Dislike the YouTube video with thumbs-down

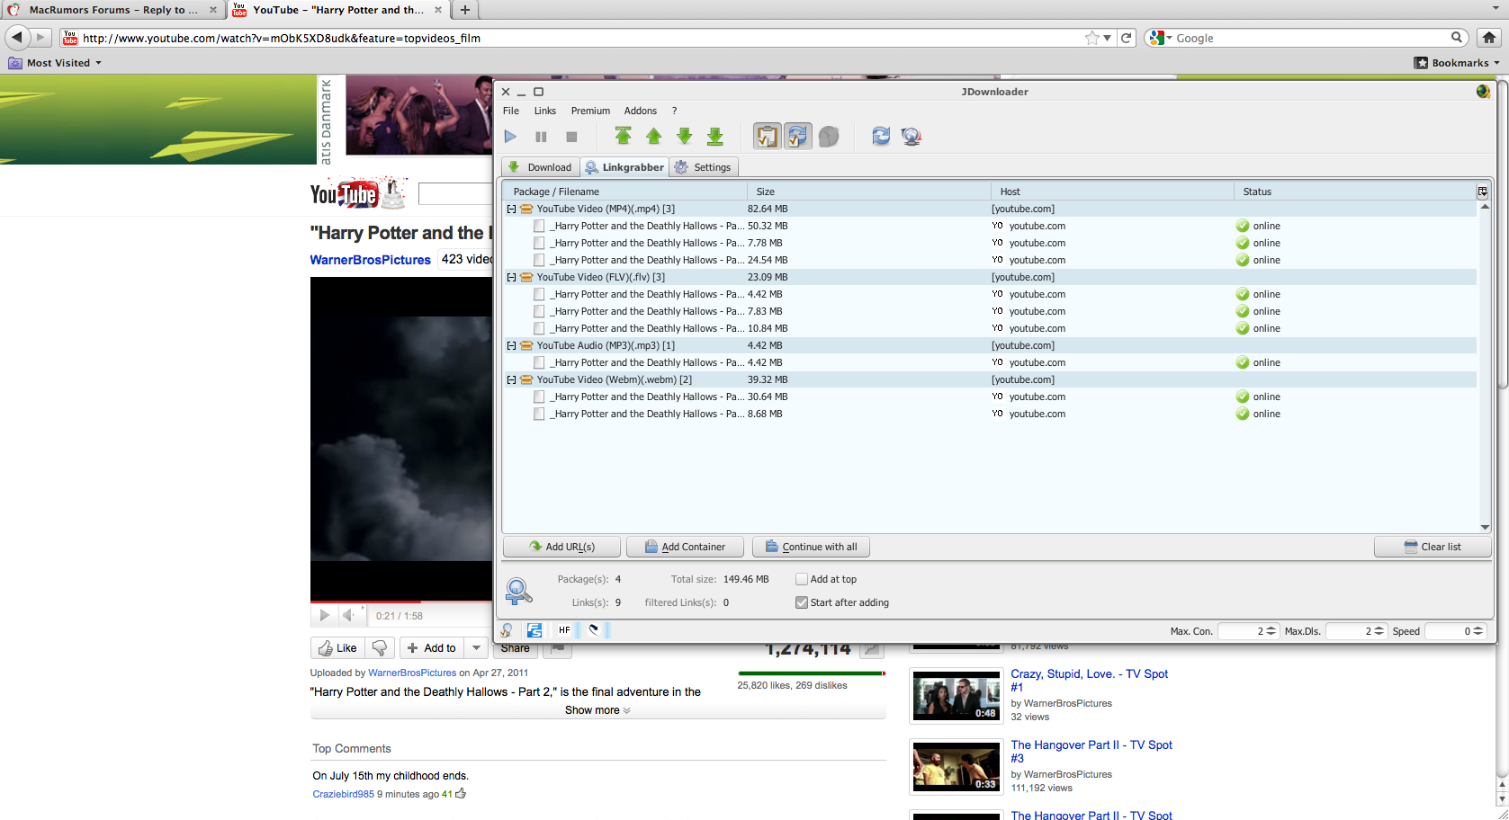pos(380,648)
